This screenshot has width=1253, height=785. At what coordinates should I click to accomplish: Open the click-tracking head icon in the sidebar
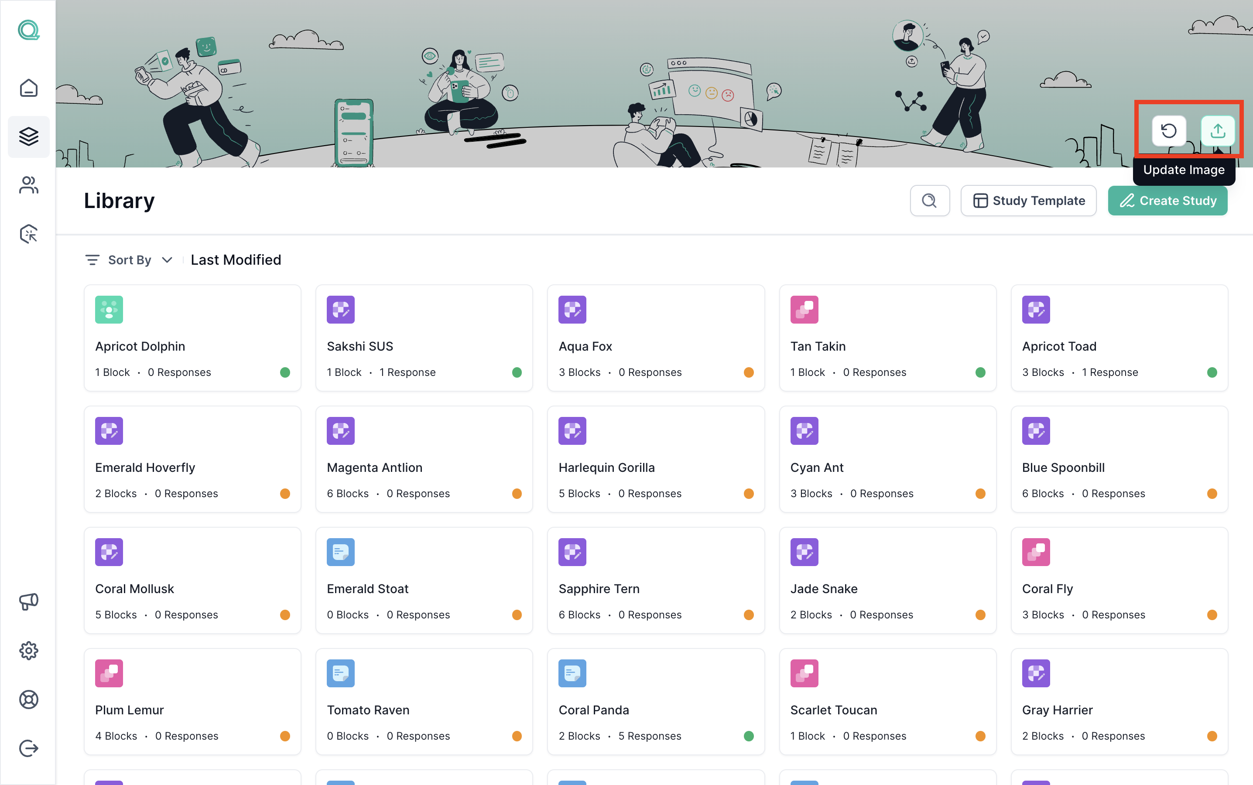tap(28, 234)
